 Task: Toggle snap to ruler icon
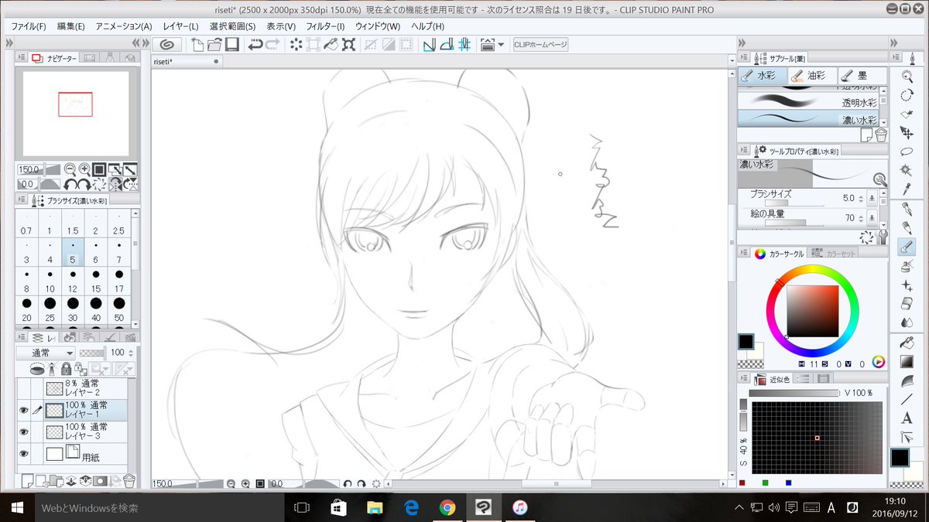click(430, 45)
